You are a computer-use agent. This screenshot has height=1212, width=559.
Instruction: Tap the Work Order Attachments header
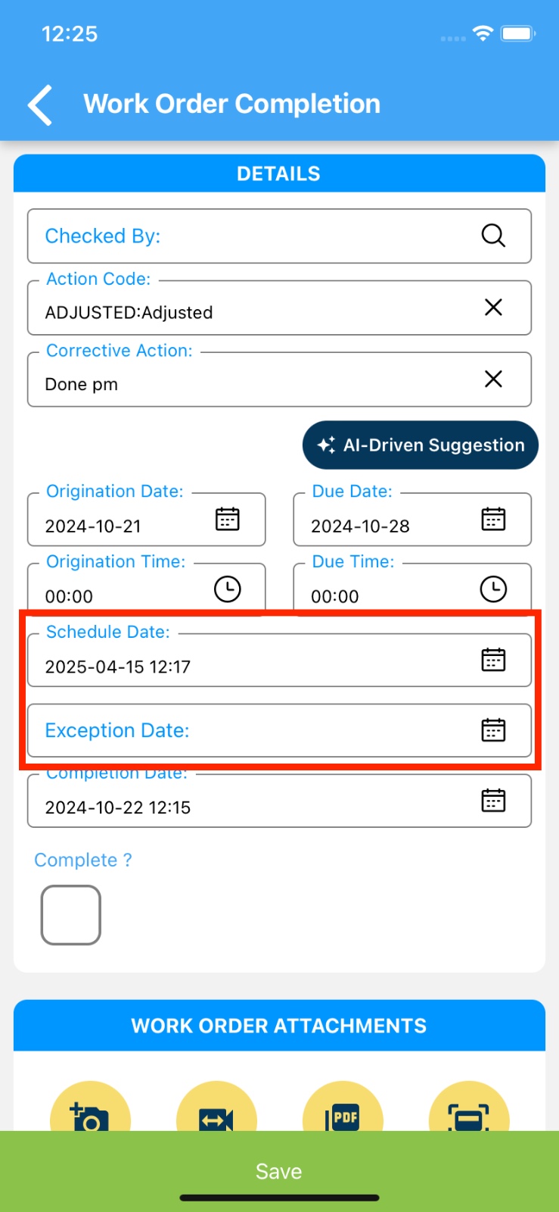click(279, 1026)
